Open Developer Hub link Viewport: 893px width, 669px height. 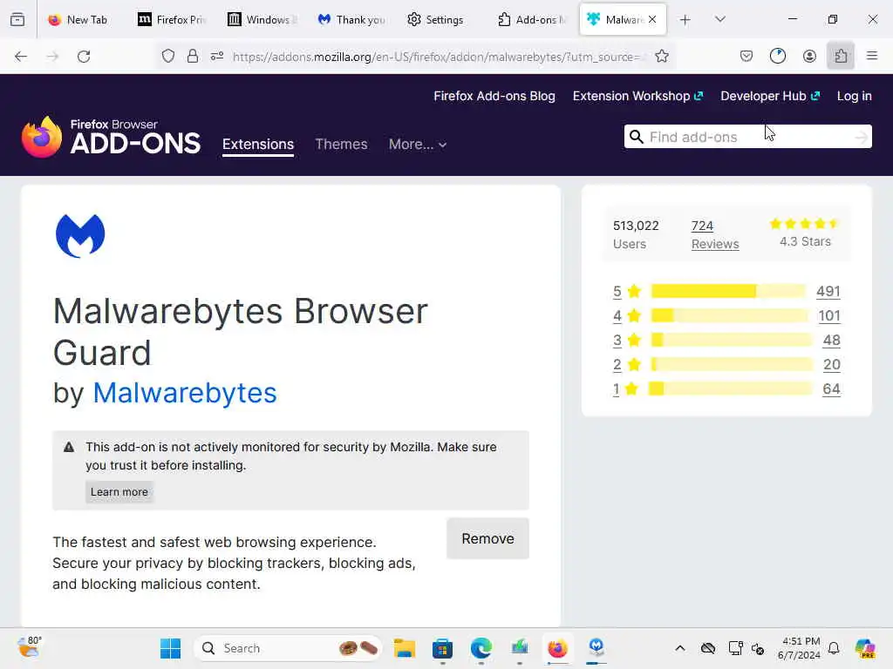[x=770, y=96]
